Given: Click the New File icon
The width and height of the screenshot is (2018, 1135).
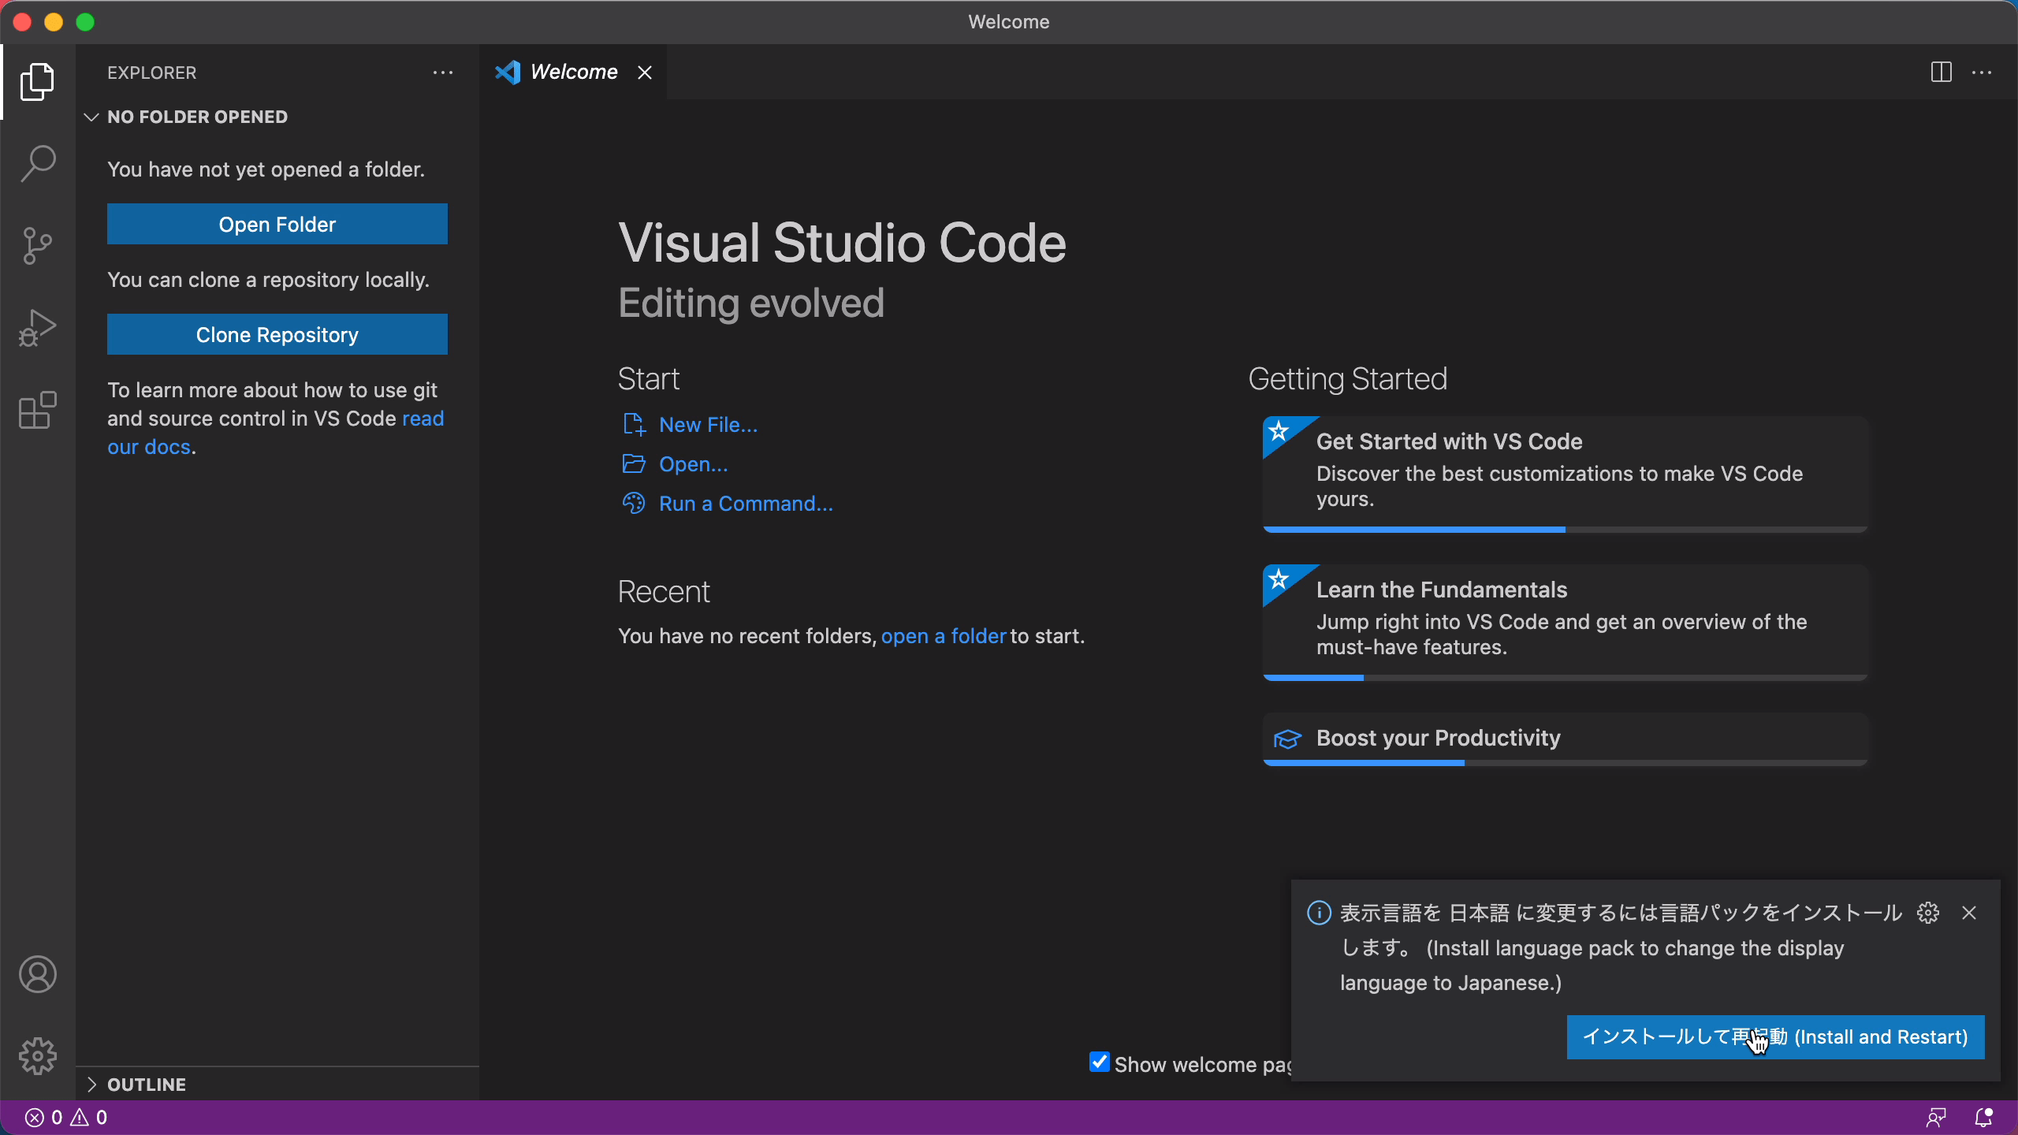Looking at the screenshot, I should click(634, 425).
